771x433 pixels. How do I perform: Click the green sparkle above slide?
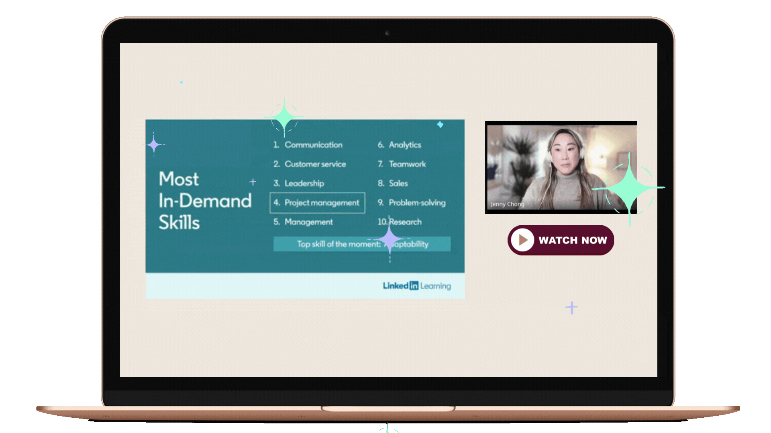[284, 117]
